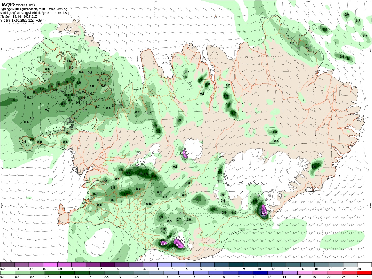The image size is (372, 279).
Task: Select the pure blue 10 mm rain swatch
Action: click(x=260, y=273)
